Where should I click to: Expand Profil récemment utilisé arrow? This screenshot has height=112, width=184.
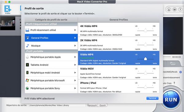(75, 30)
